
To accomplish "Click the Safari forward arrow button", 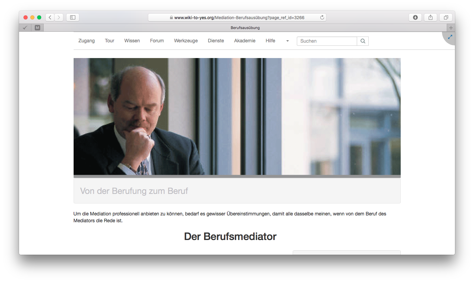I will click(59, 17).
